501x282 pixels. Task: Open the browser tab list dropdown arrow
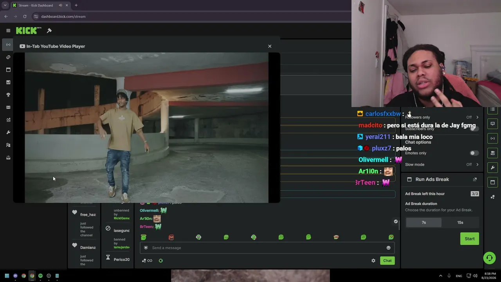[x=5, y=5]
